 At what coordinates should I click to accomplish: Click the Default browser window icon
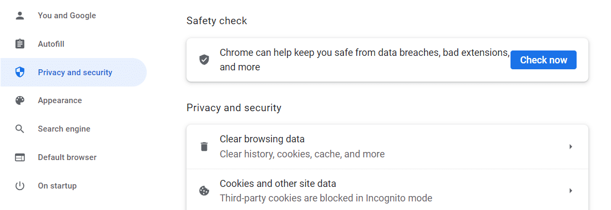[19, 157]
